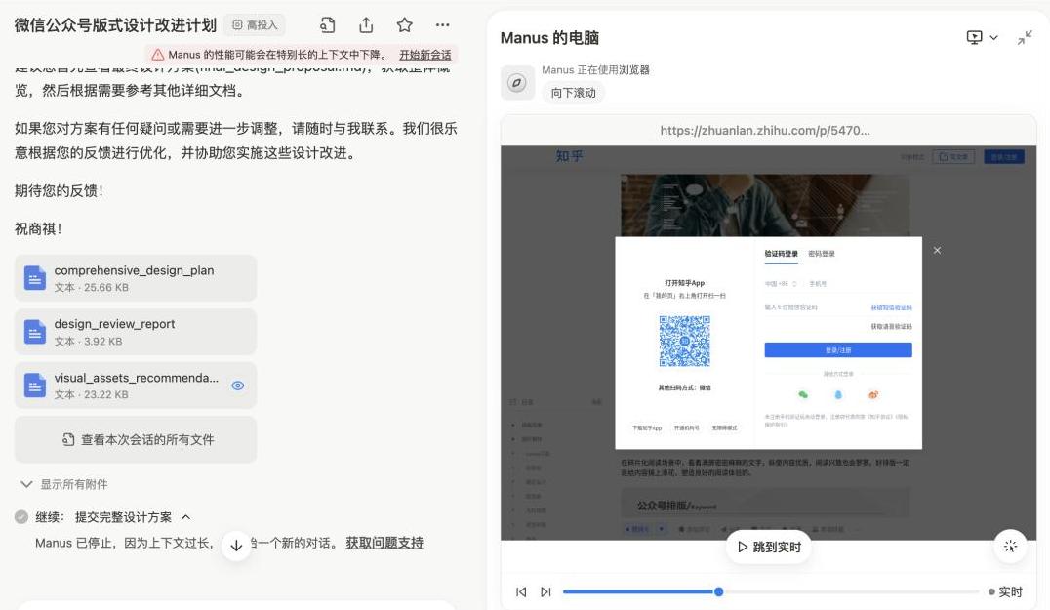Image resolution: width=1050 pixels, height=610 pixels.
Task: Click the browser compass icon
Action: 517,83
